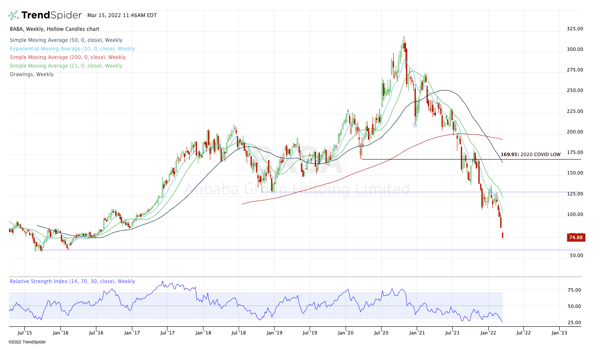
Task: Click the blue circle marker near Jan '21
Action: 415,125
